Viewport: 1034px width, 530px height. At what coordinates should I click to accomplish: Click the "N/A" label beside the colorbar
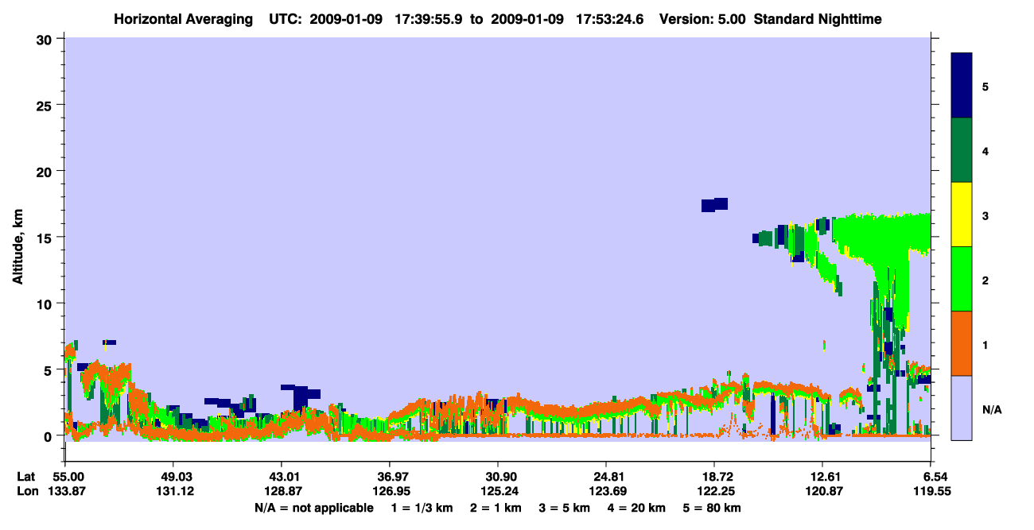click(x=993, y=410)
